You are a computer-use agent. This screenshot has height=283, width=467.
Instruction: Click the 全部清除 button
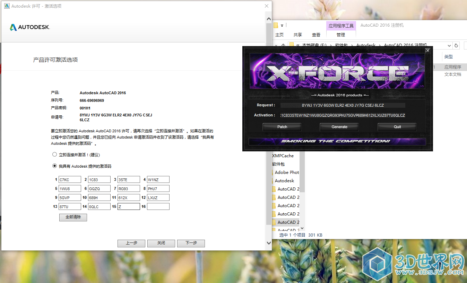pos(73,217)
